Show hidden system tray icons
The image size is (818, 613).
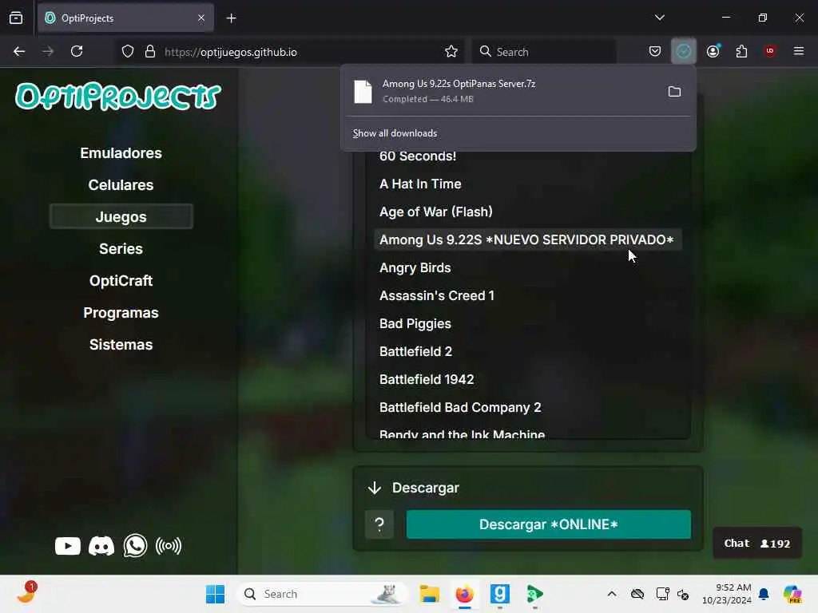pos(612,594)
